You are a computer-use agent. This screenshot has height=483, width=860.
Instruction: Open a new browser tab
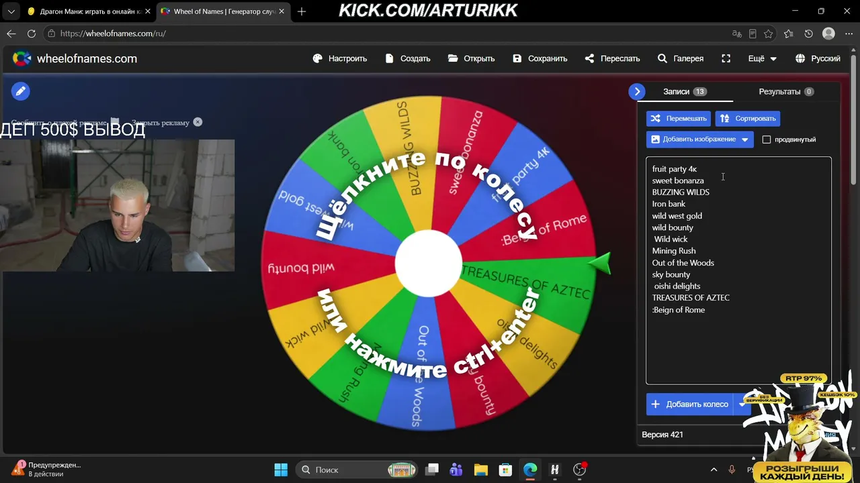coord(302,11)
